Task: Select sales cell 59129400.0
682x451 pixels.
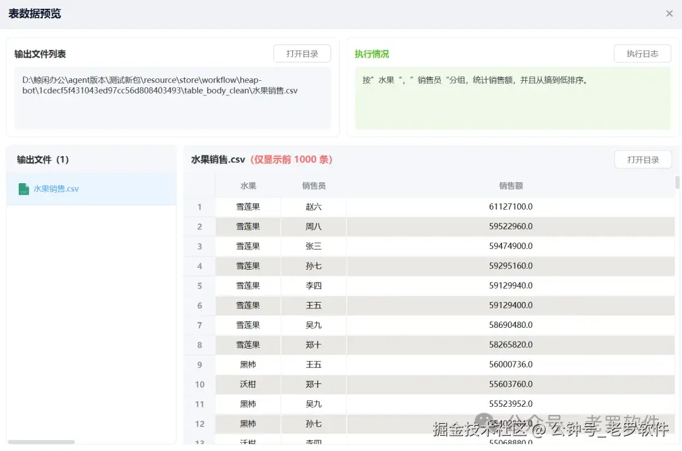Action: pyautogui.click(x=511, y=305)
